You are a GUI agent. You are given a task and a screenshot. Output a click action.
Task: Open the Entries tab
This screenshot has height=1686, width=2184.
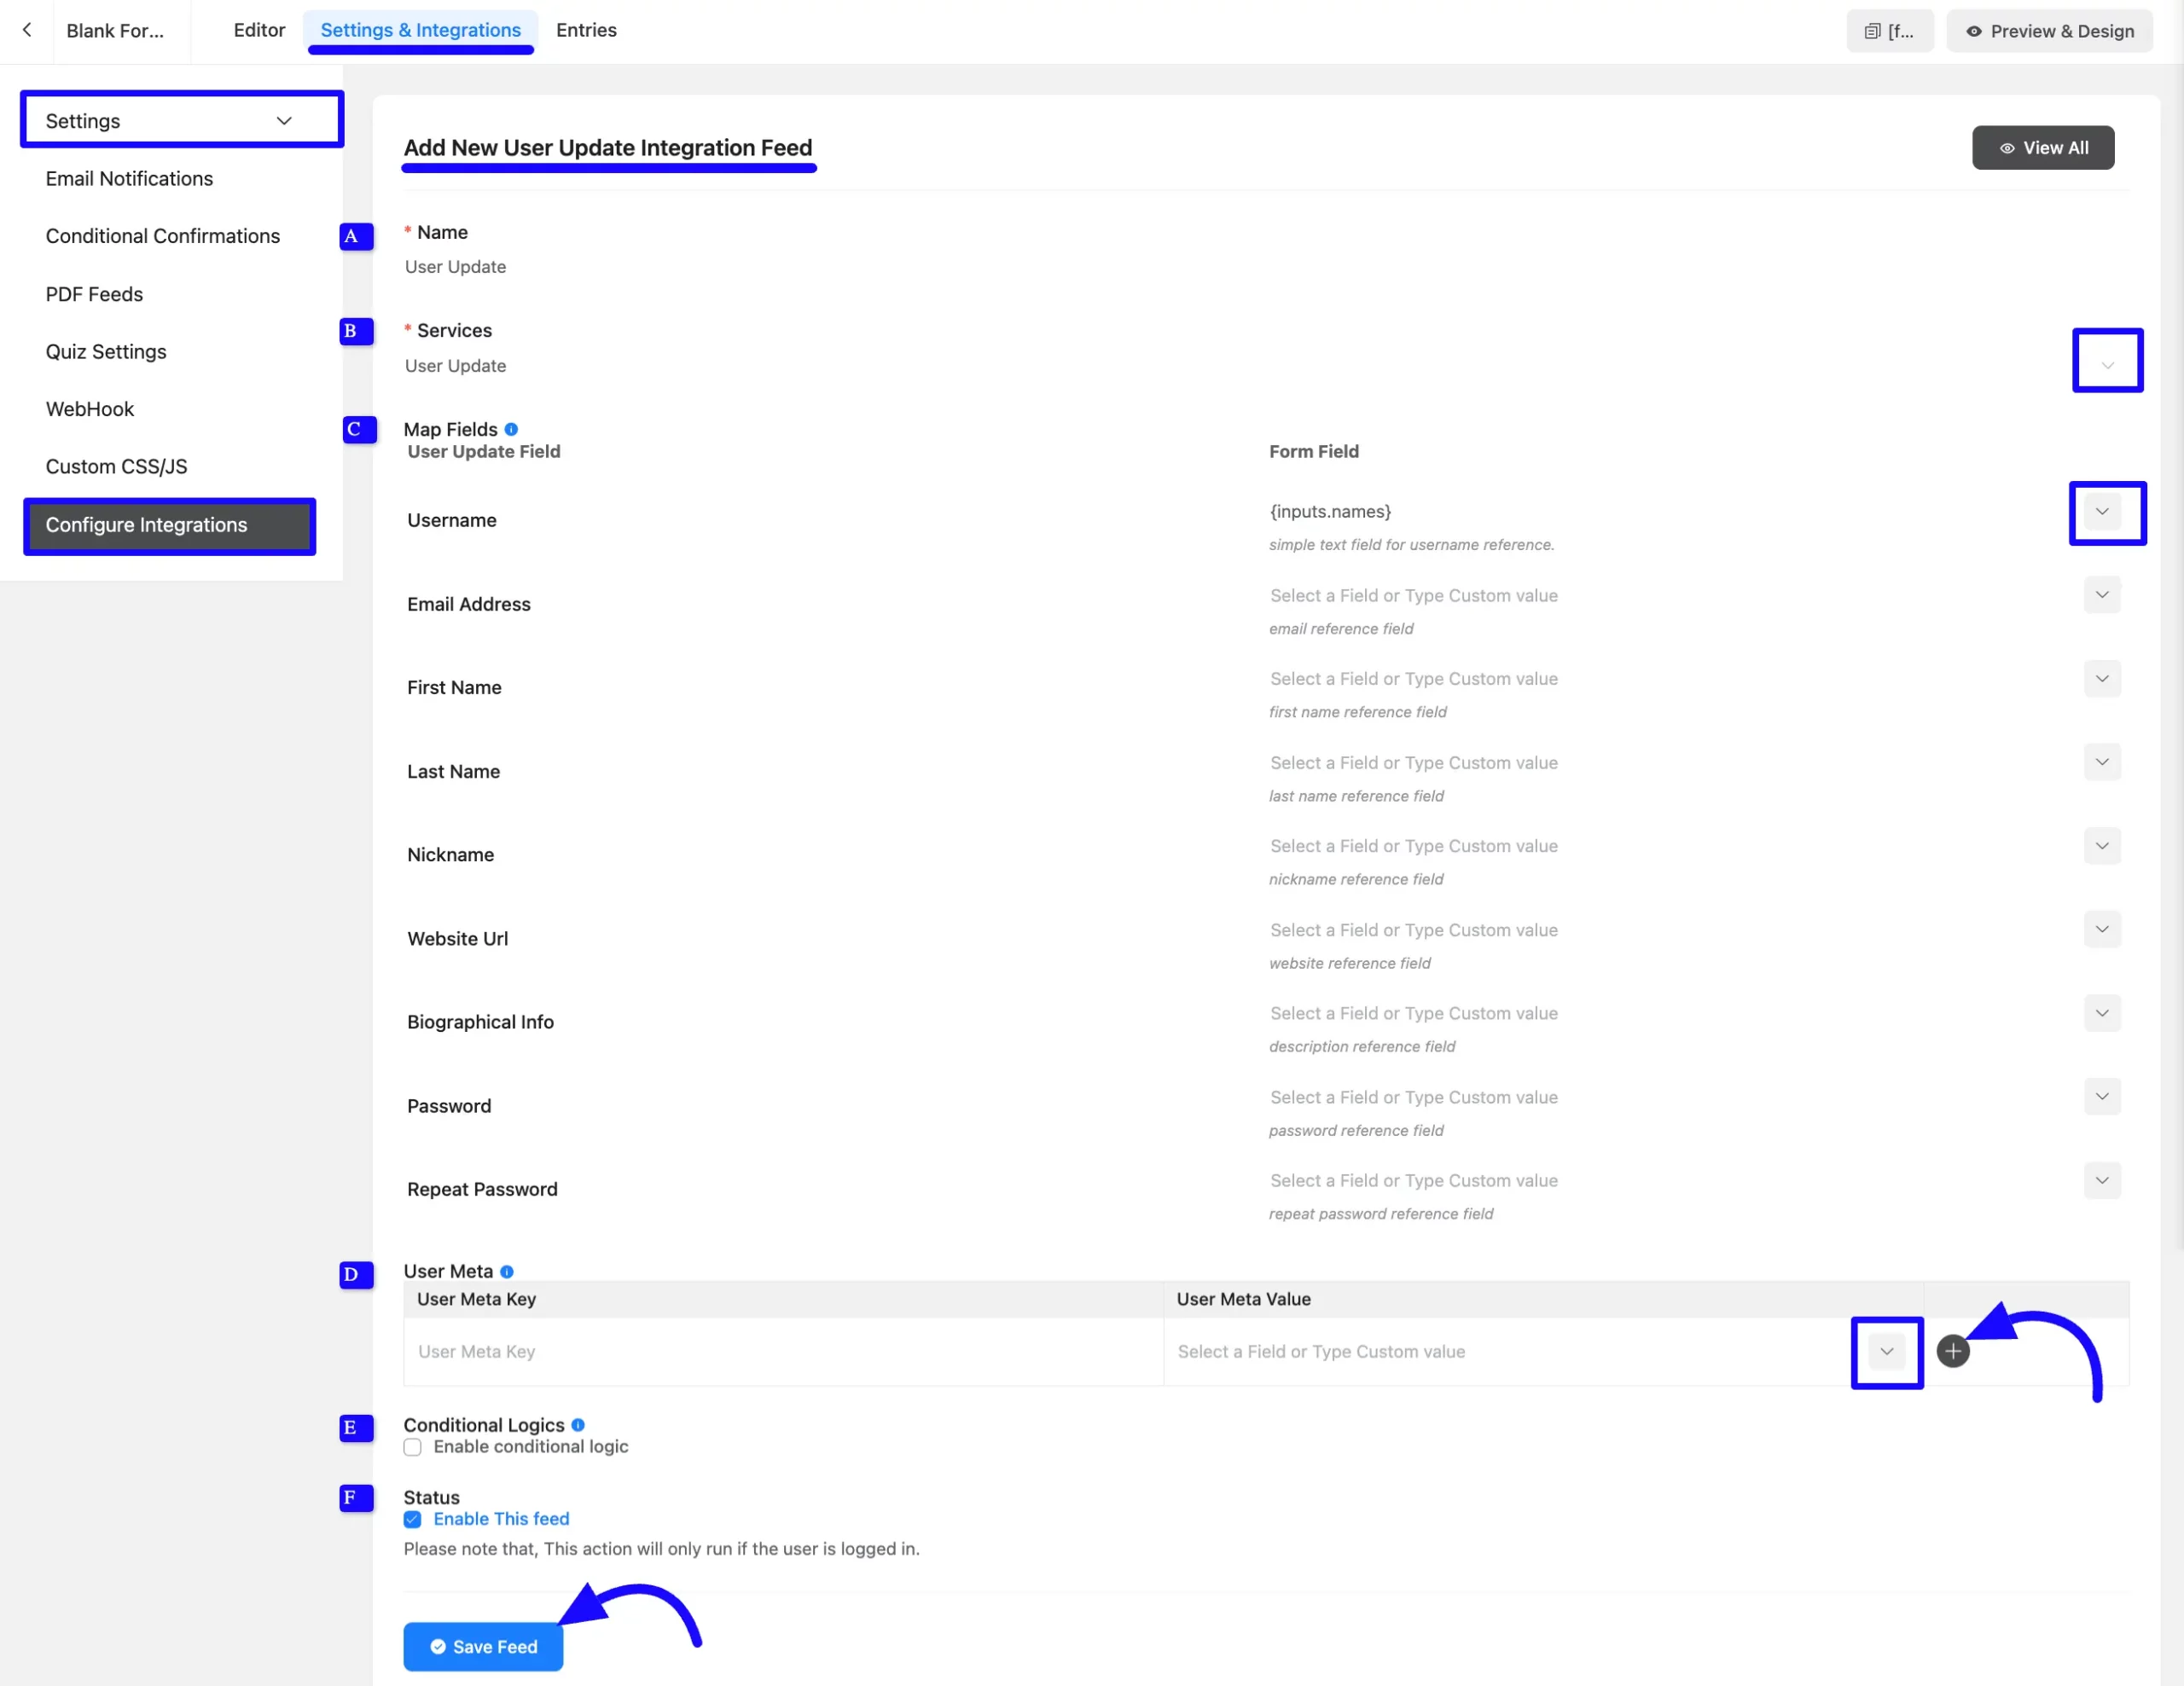[x=585, y=30]
